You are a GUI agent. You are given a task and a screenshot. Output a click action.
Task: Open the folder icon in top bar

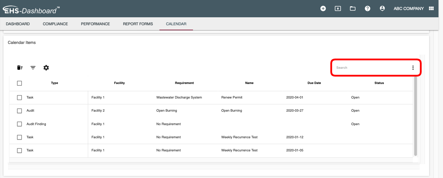(x=353, y=9)
